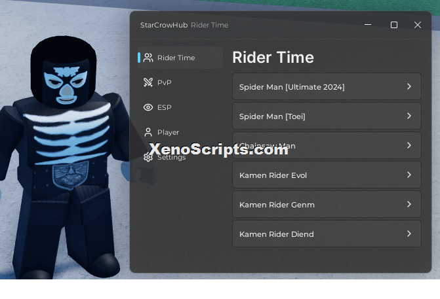The image size is (440, 299).
Task: Minimize the StarCrowHub window
Action: [368, 25]
